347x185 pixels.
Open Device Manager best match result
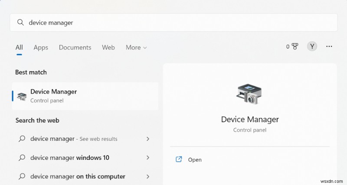[x=85, y=96]
